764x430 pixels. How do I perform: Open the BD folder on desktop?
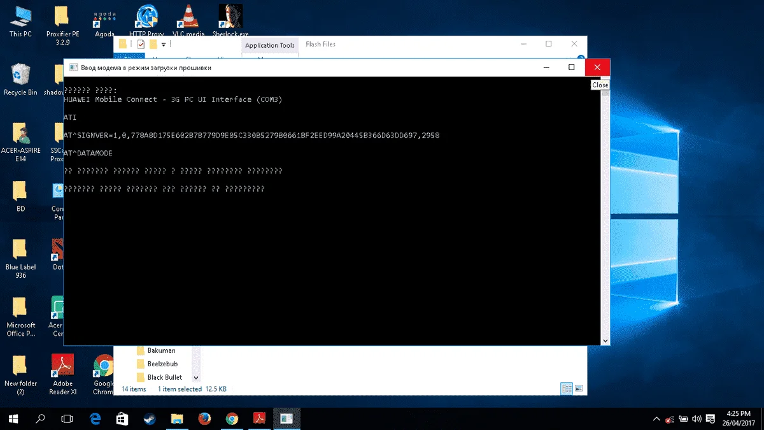pos(20,196)
